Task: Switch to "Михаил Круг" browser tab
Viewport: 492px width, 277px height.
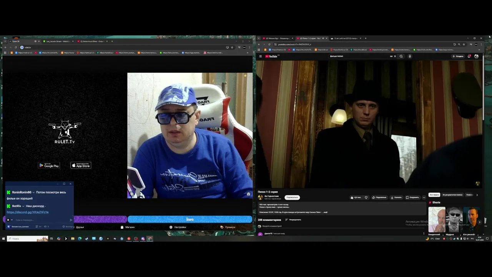Action: [x=279, y=38]
